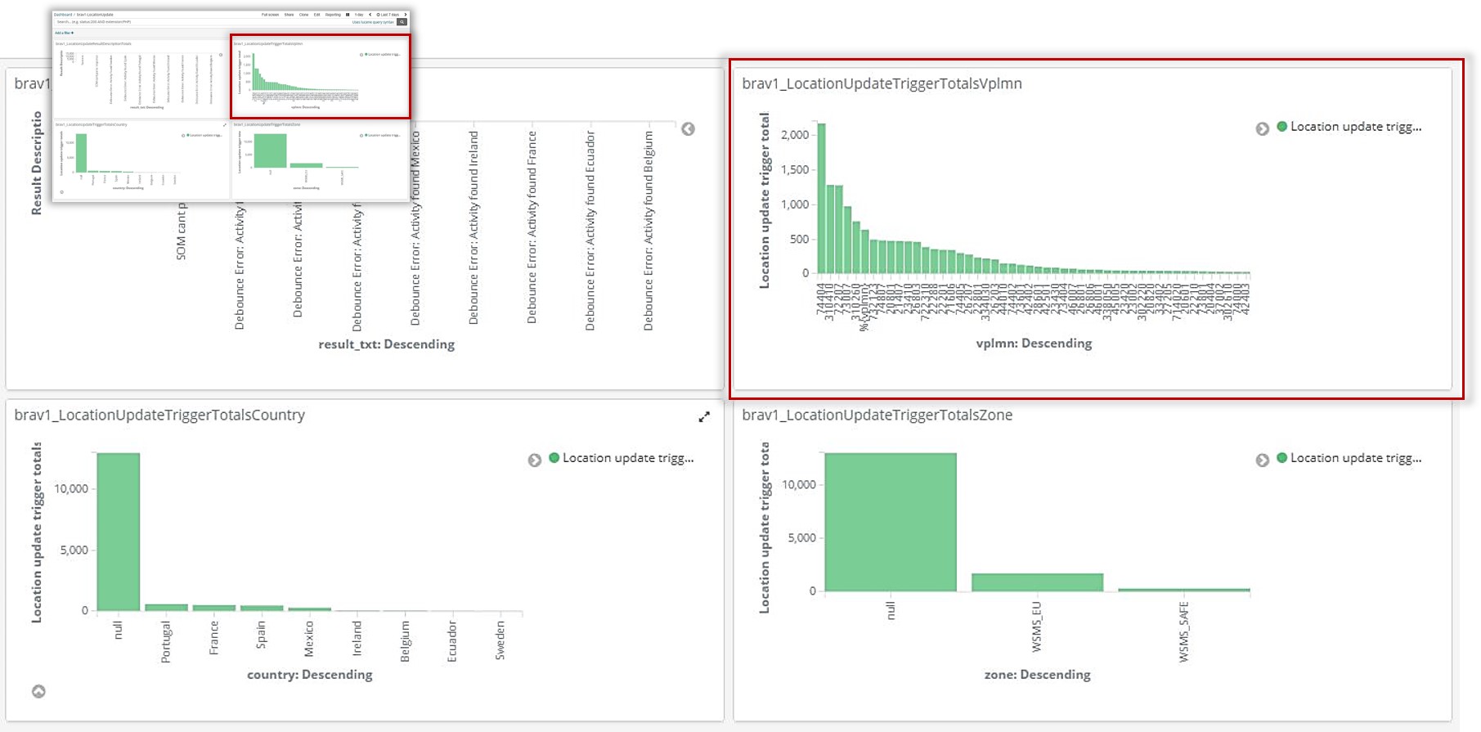
Task: Click 'Ecuador' axis label in Country chart
Action: [452, 641]
